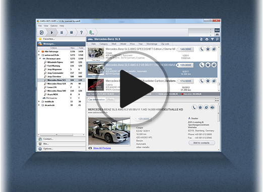This screenshot has height=192, width=263.
Task: Open the Options menu in menu bar
Action: click(54, 26)
